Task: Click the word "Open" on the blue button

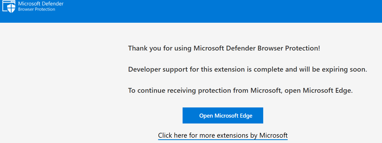Action: click(206, 116)
